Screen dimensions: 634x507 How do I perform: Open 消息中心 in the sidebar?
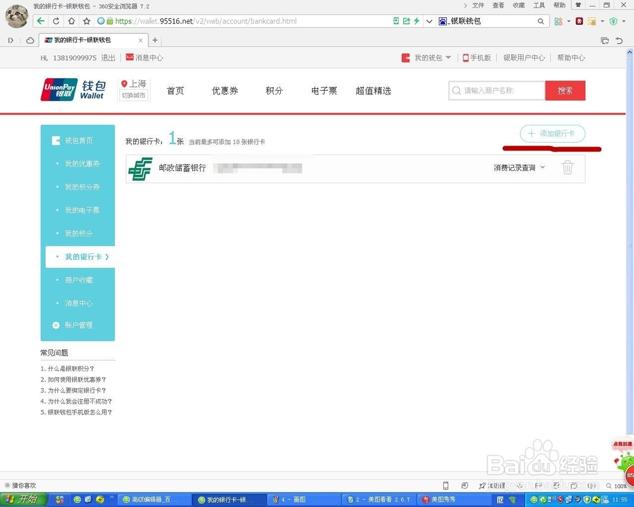click(x=79, y=303)
